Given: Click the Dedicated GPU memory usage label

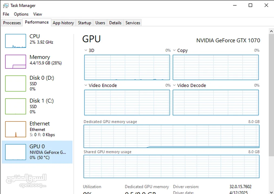Looking at the screenshot, I should click(110, 122).
